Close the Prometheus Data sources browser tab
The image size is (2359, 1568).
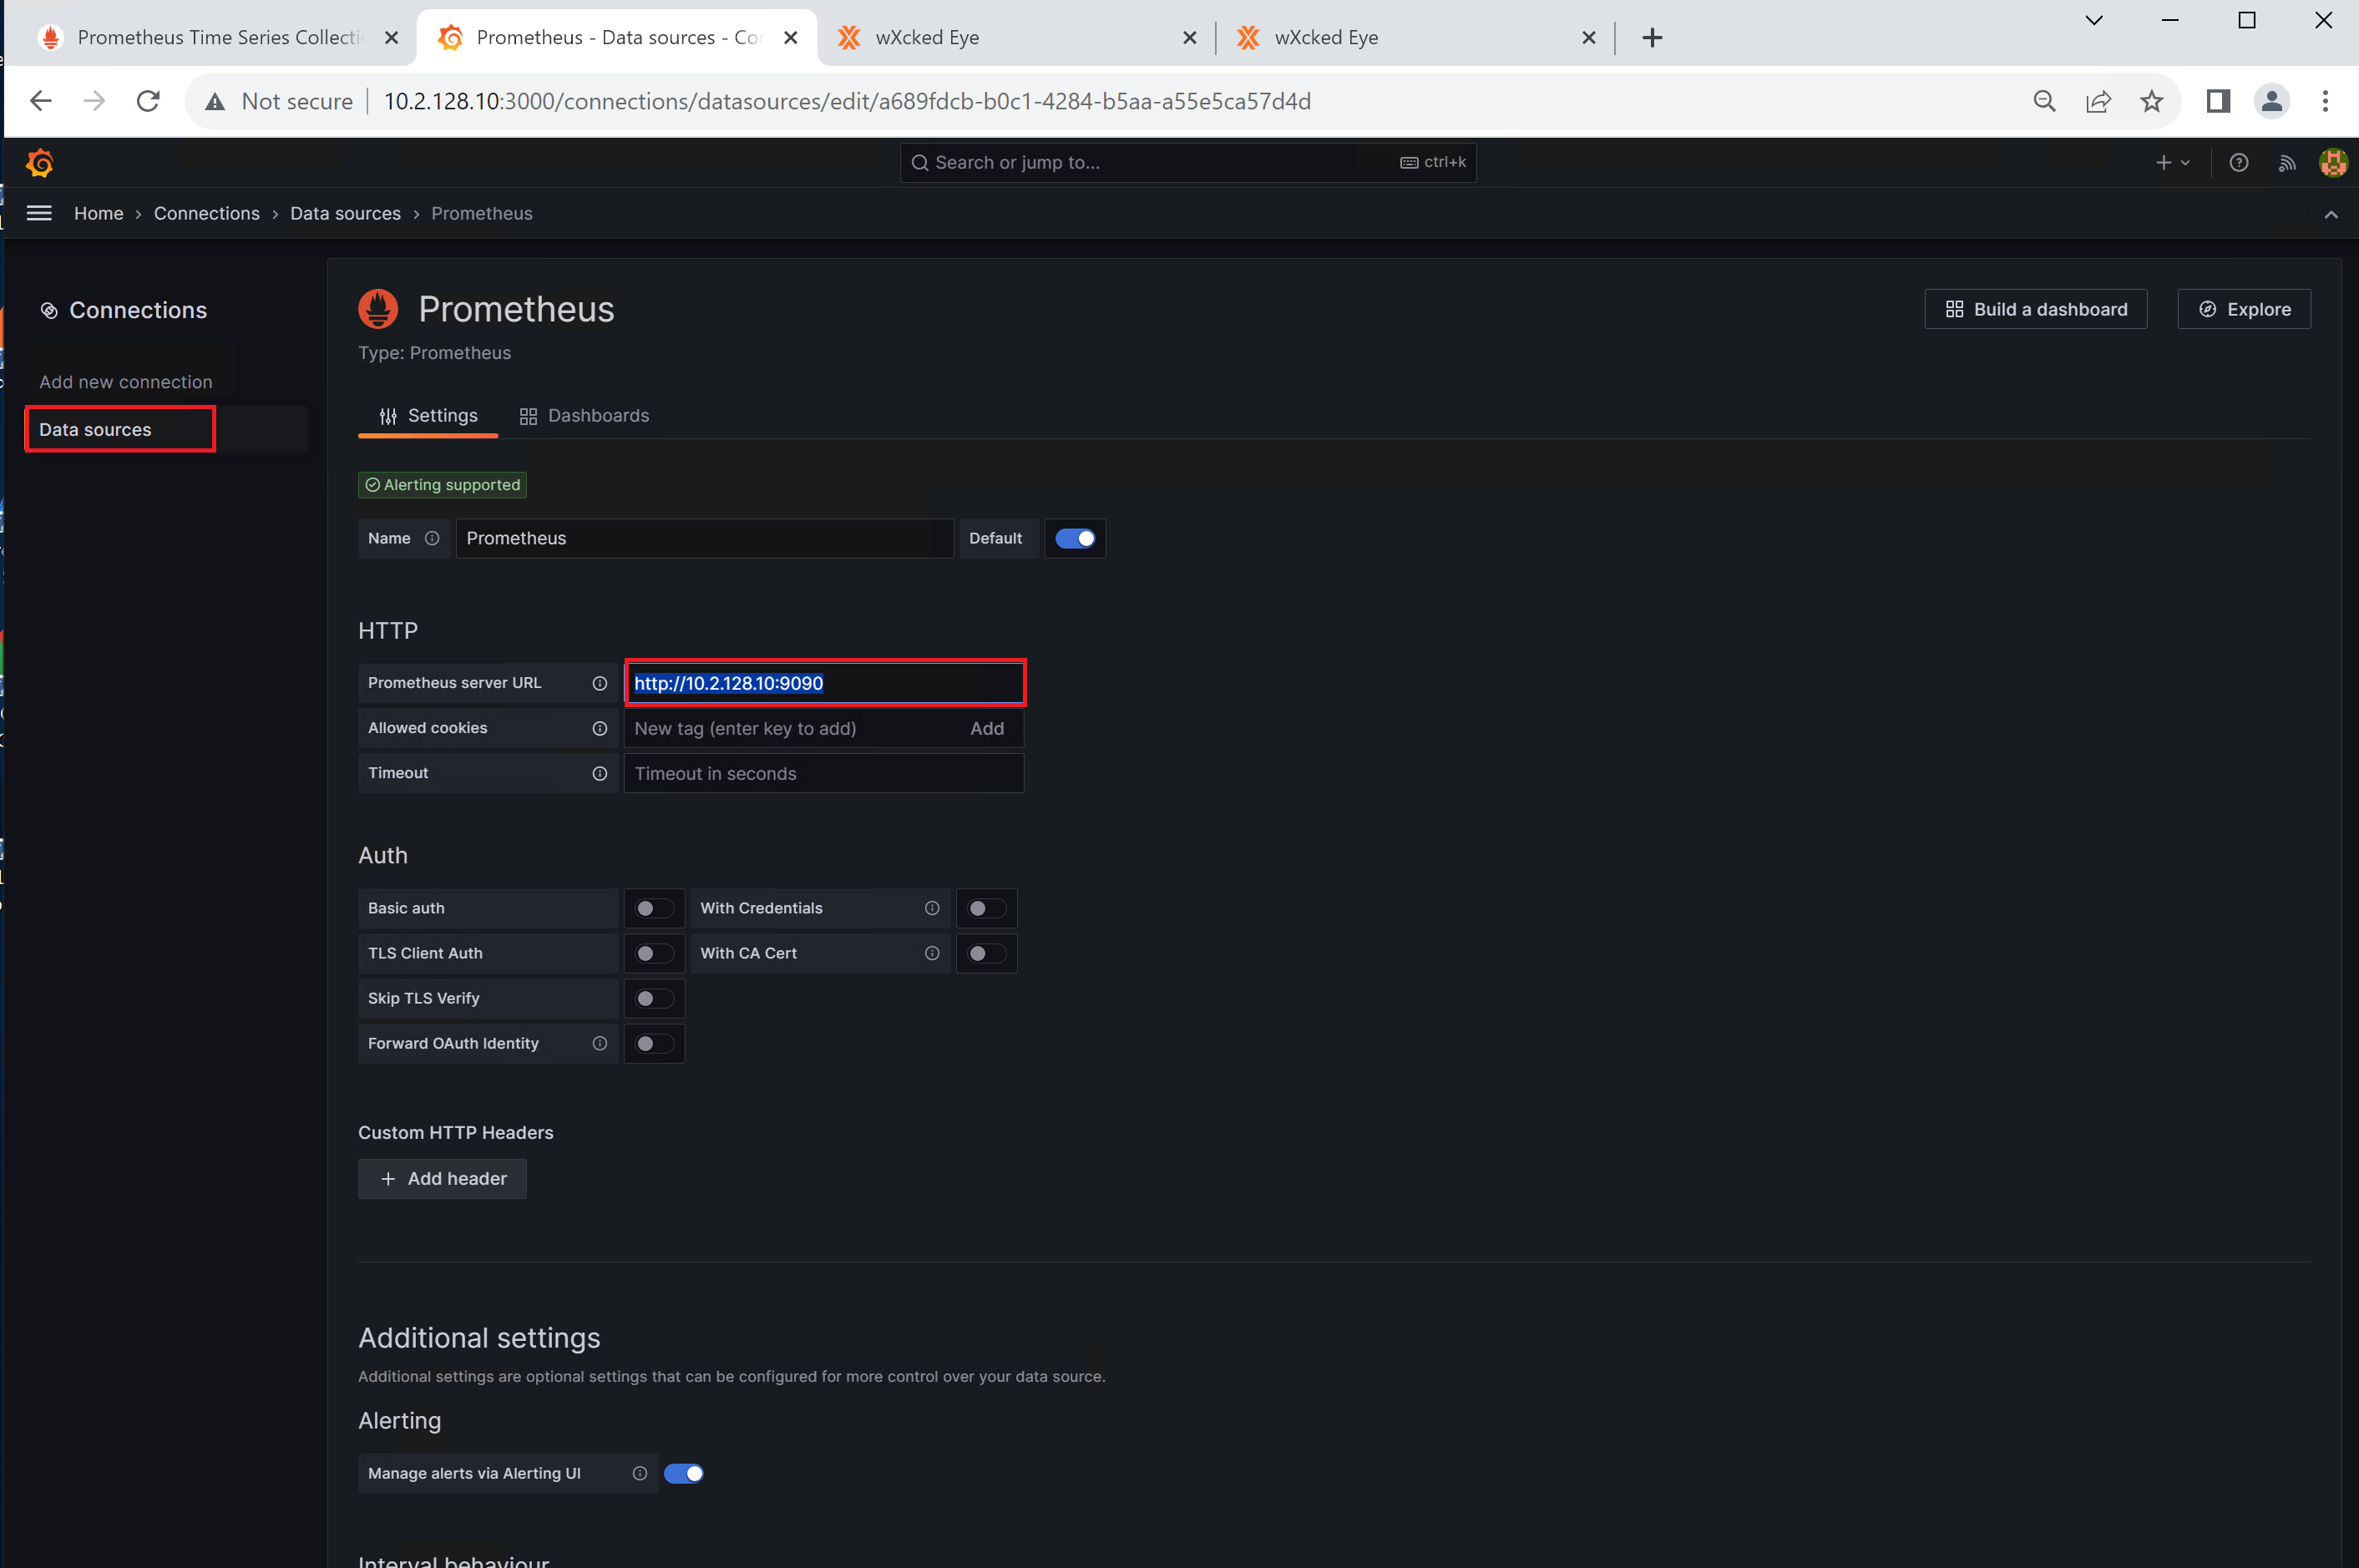point(790,38)
